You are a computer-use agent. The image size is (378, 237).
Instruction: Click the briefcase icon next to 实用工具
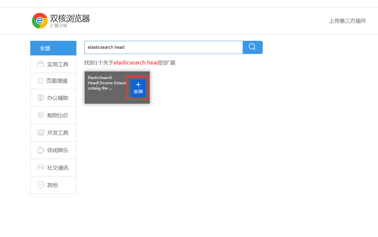point(41,64)
